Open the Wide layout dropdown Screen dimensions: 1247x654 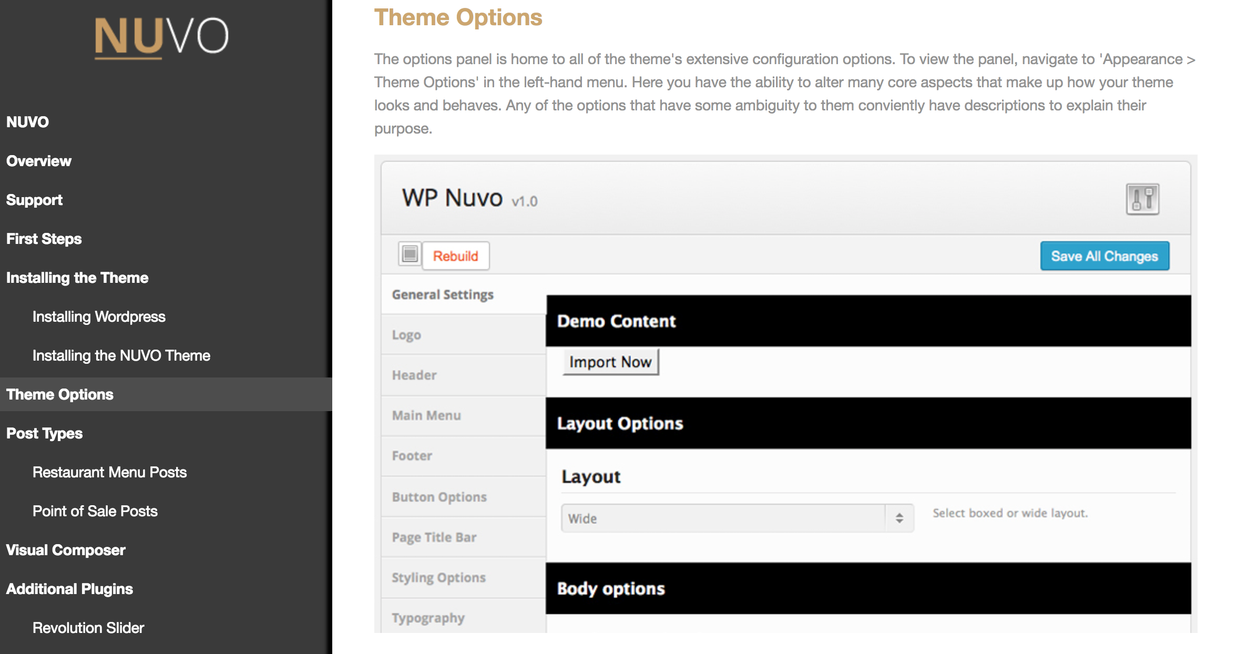(723, 518)
